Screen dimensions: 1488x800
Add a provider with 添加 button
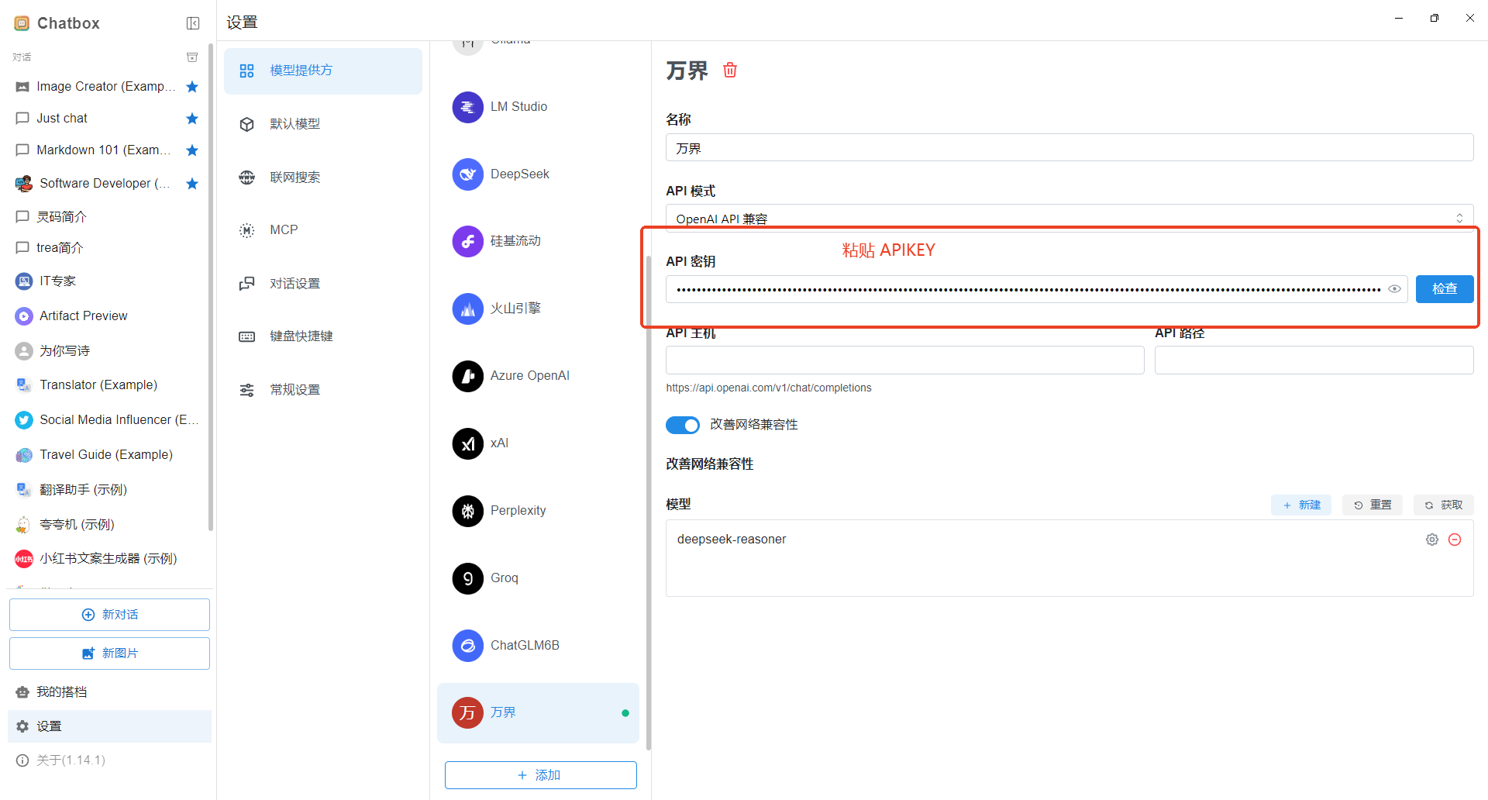[x=540, y=775]
